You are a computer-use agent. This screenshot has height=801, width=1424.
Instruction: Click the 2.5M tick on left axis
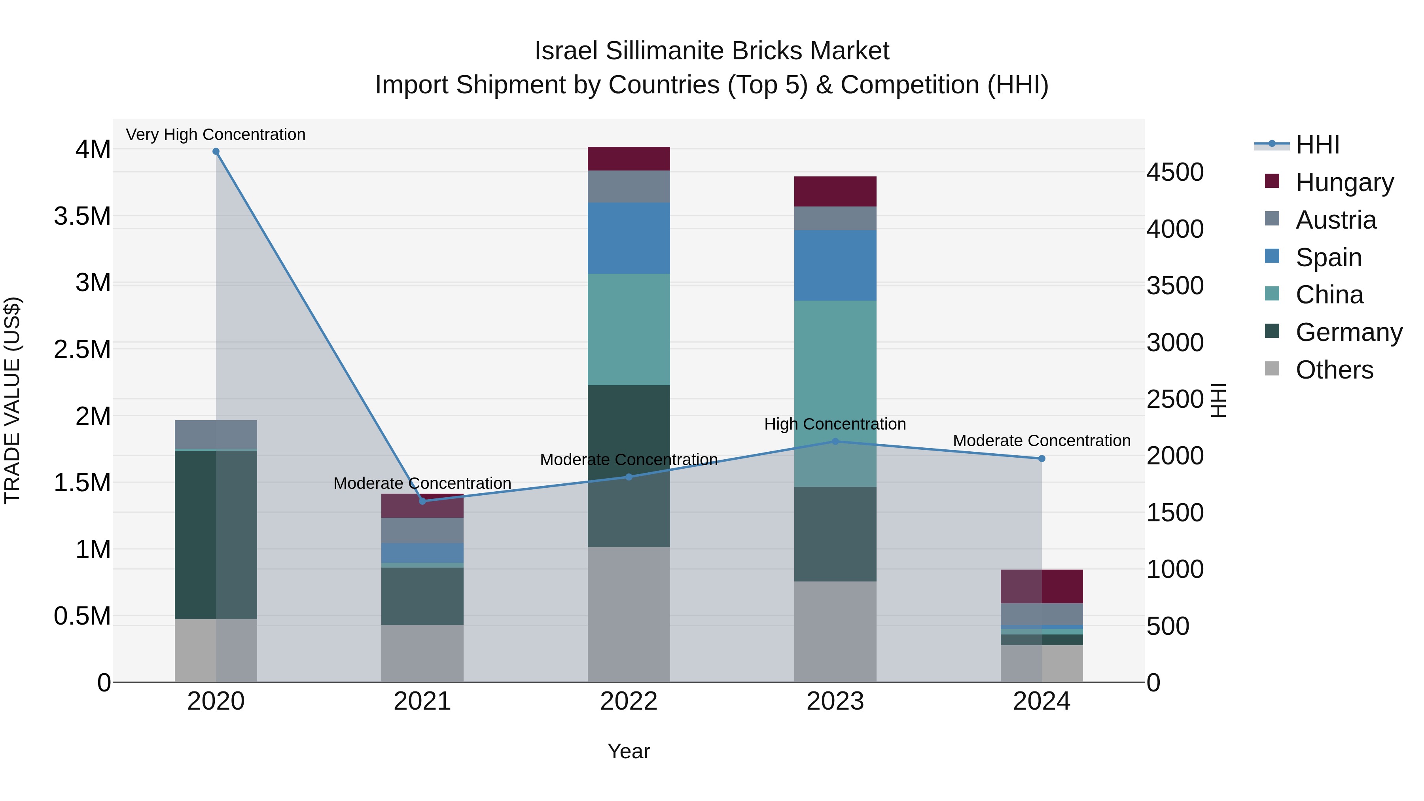tap(82, 349)
